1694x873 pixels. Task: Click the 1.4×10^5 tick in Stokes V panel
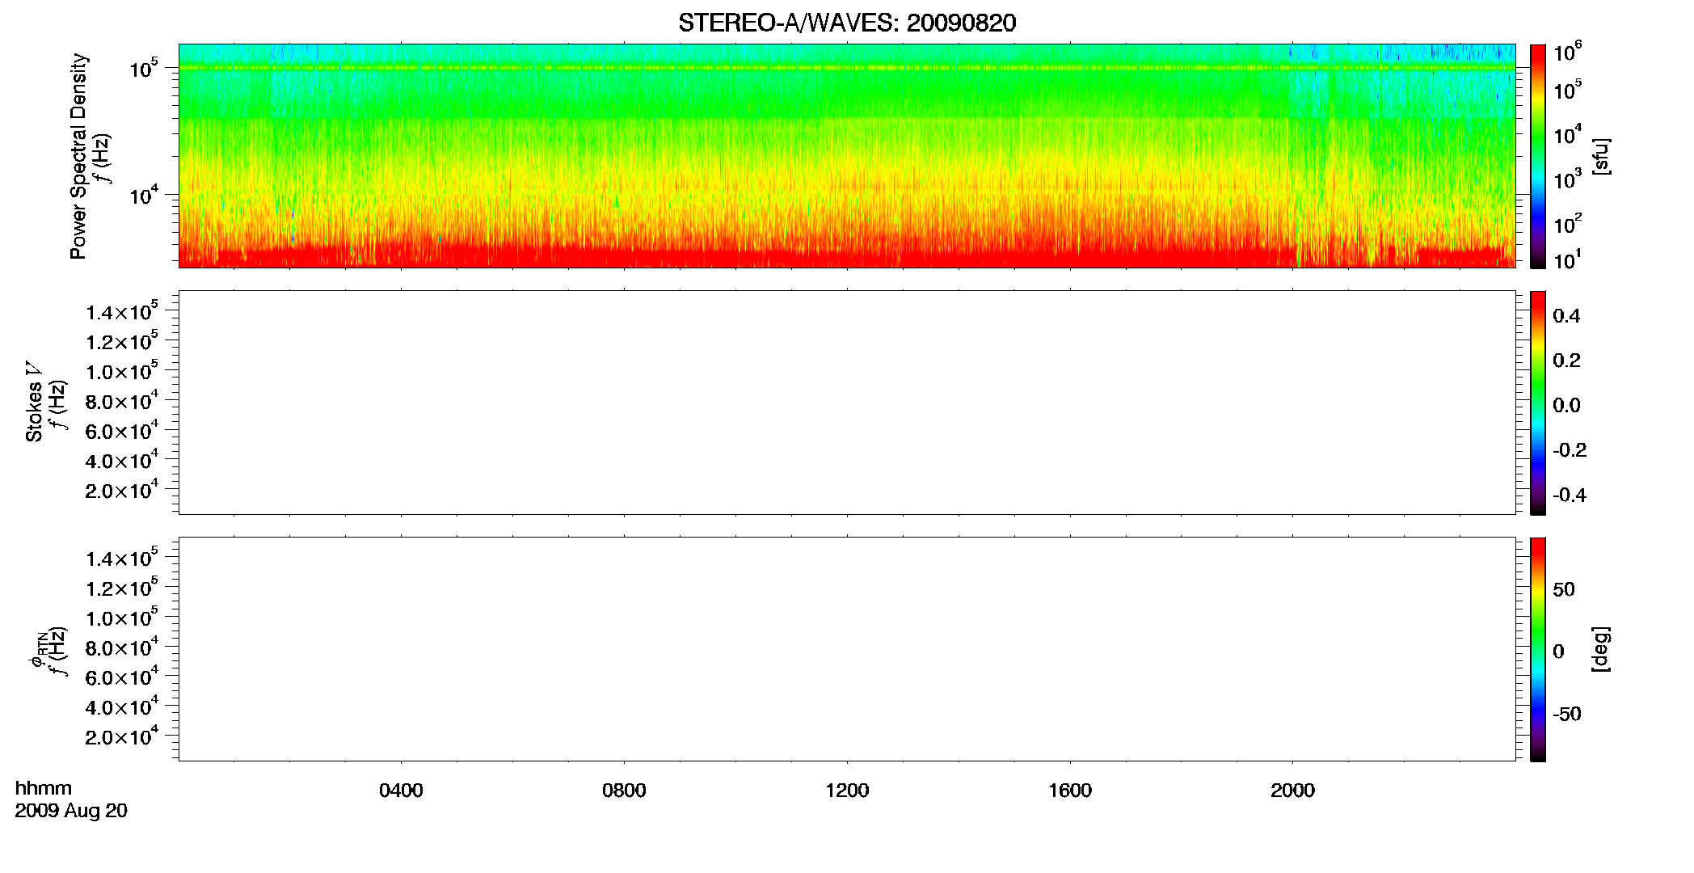(122, 311)
